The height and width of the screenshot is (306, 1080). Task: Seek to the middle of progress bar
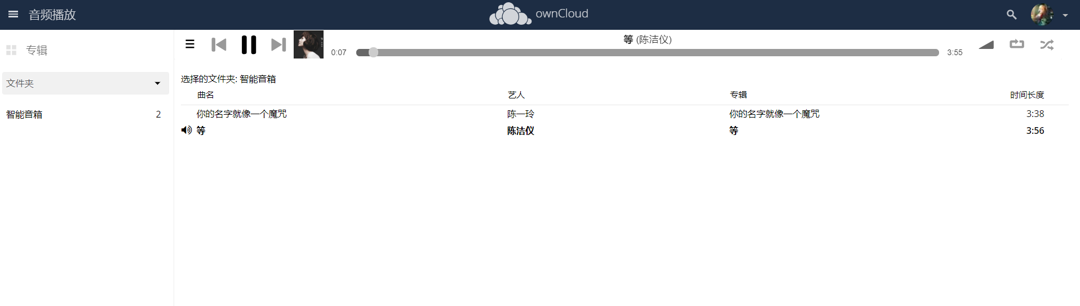(x=648, y=52)
